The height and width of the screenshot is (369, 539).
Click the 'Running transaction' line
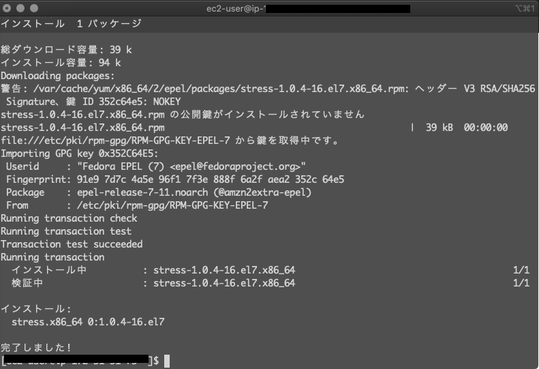[x=52, y=257]
